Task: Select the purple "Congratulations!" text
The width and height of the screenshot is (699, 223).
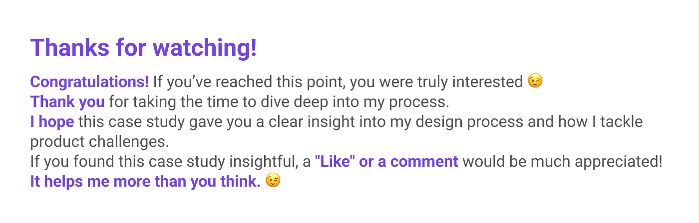Action: 89,82
